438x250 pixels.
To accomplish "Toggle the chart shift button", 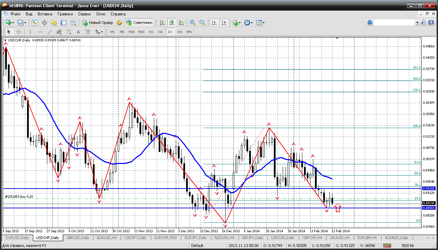I will (224, 23).
